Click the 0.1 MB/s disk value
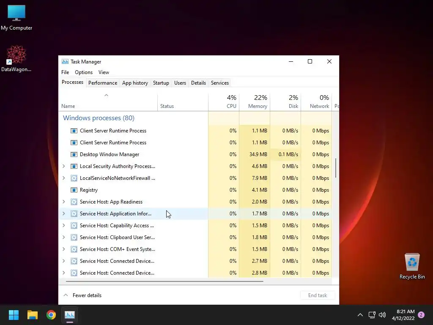Screen dimensions: 433x325 tap(288, 154)
